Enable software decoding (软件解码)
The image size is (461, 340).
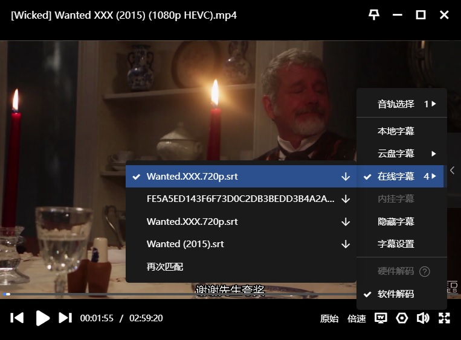click(x=396, y=294)
